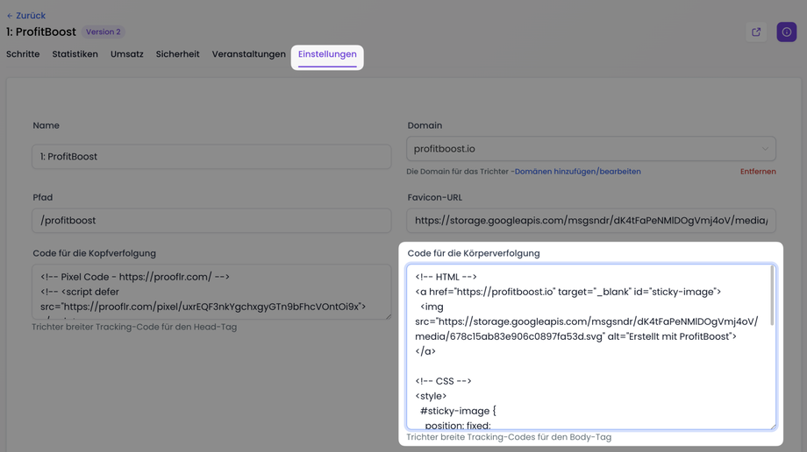Open the Veranstaltungen tab
This screenshot has height=452, width=807.
(248, 54)
